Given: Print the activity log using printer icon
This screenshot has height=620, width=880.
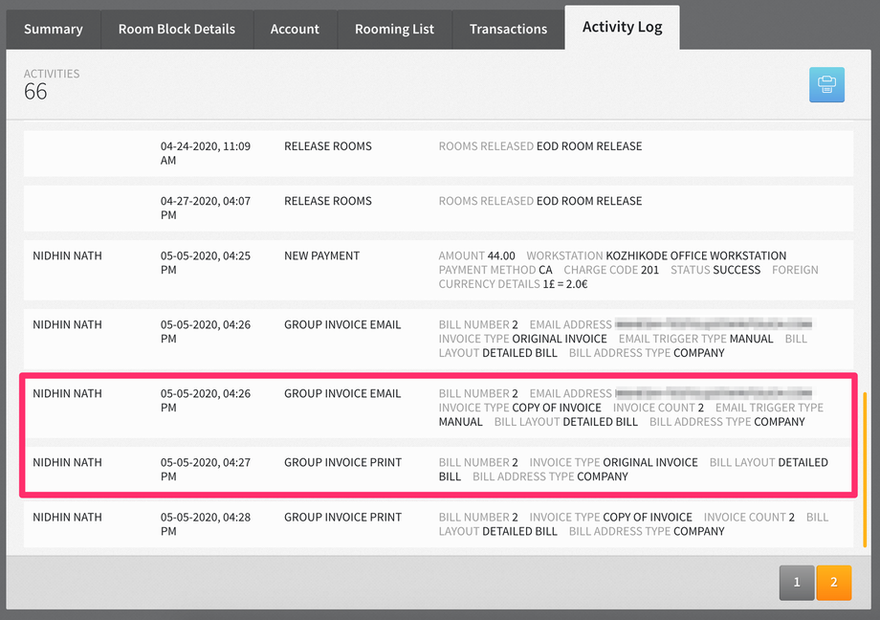Looking at the screenshot, I should [x=826, y=85].
